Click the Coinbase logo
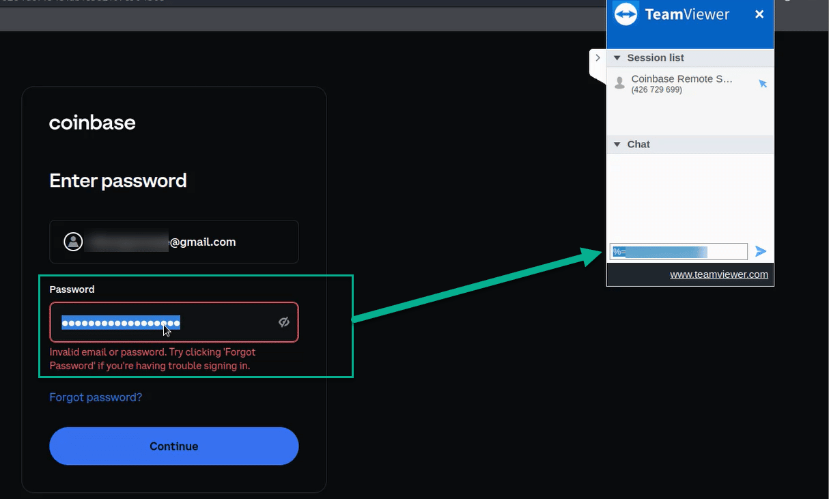 (x=92, y=123)
